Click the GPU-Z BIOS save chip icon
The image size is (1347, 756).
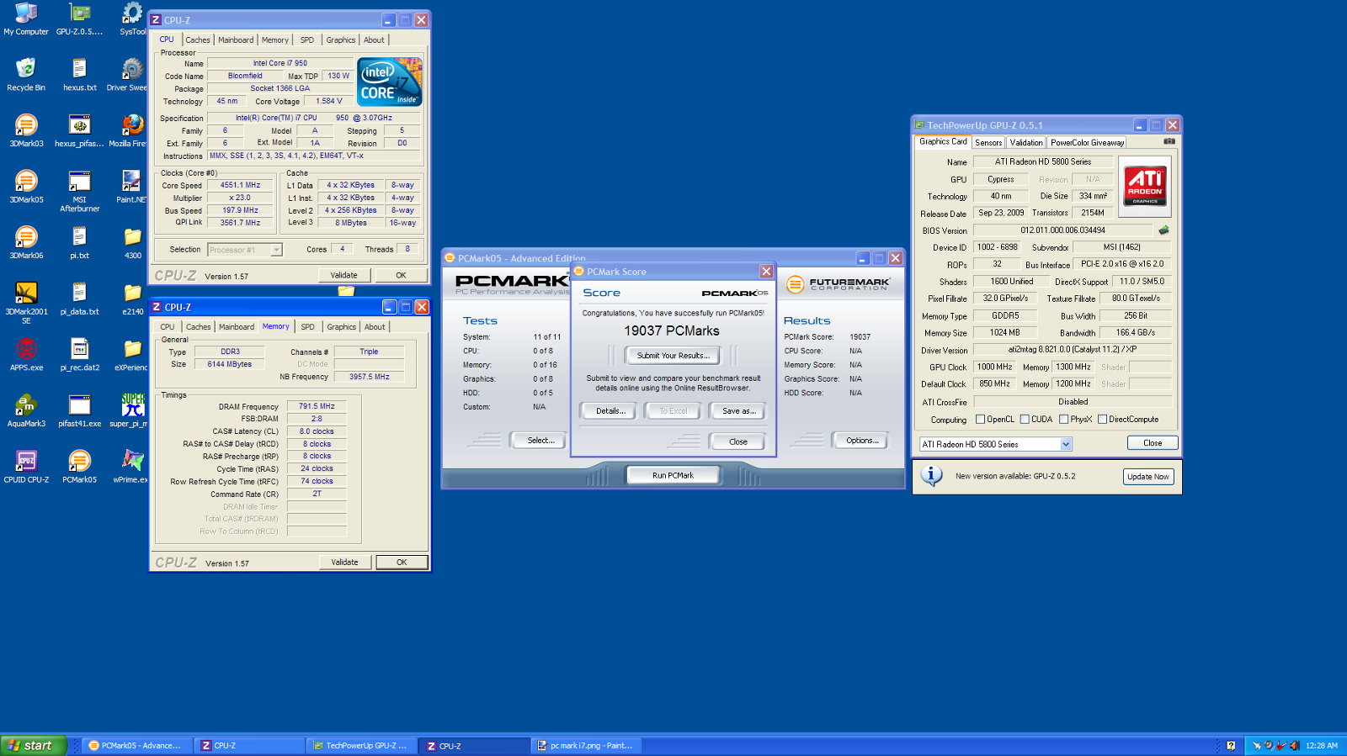(x=1163, y=230)
